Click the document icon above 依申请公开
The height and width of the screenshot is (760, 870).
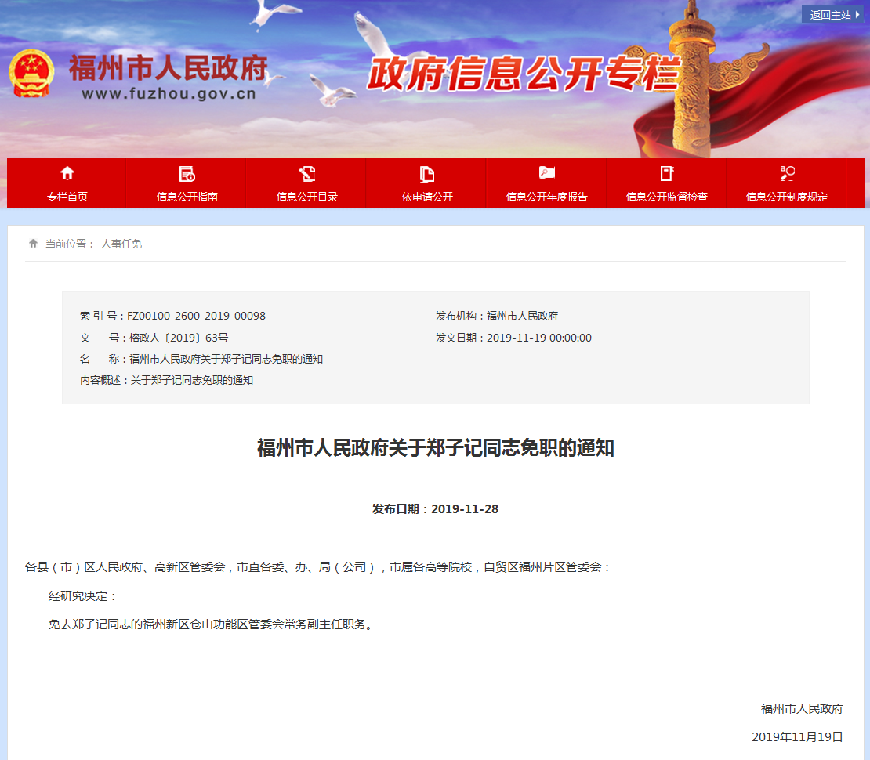pos(426,173)
